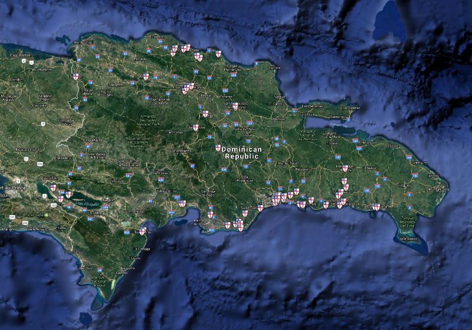Click the shield marker beside the Dominican Republic label
Screen dimensions: 472x330
click(x=218, y=148)
